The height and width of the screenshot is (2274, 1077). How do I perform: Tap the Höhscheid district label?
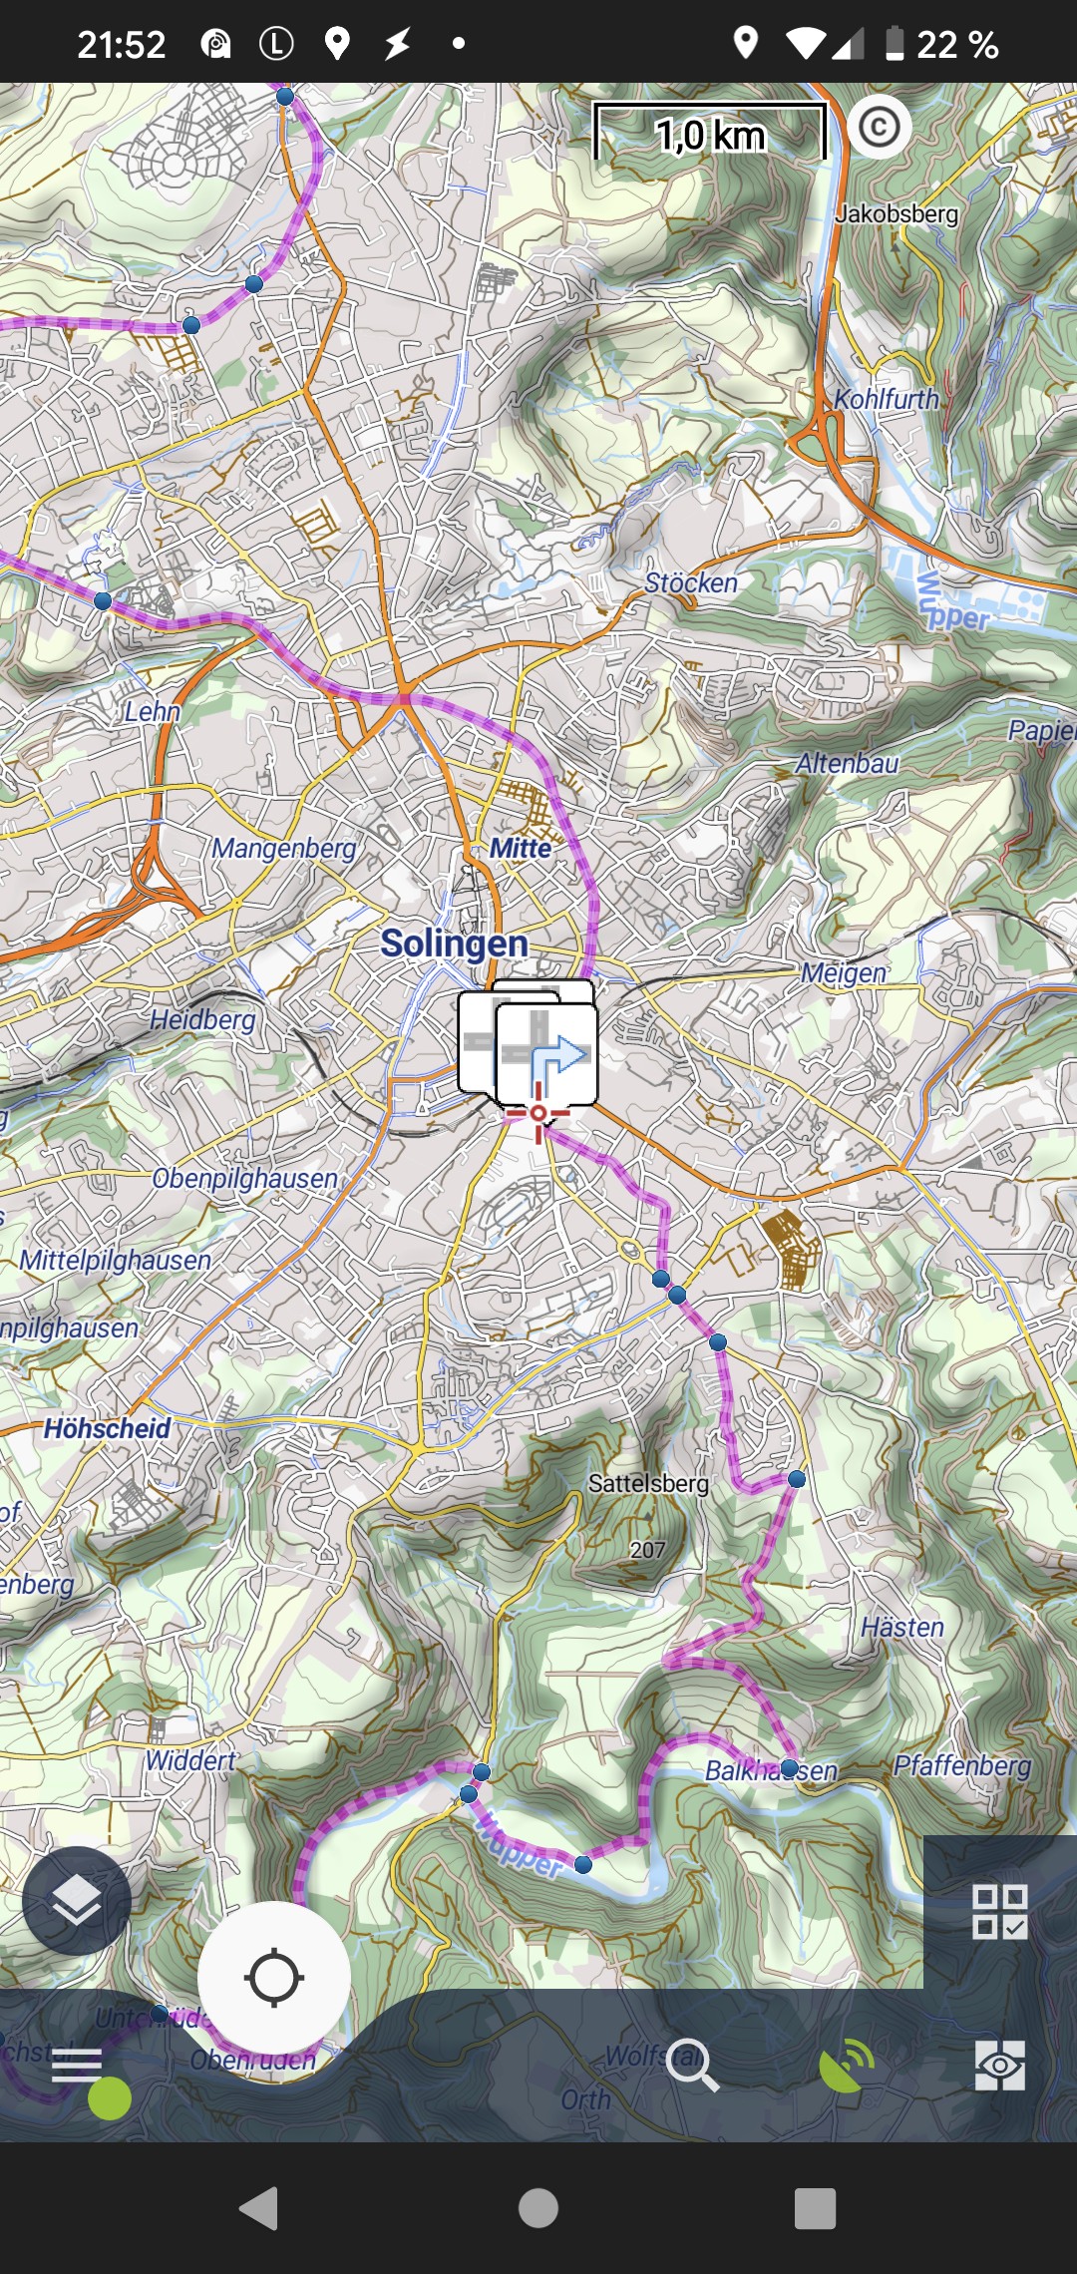[x=108, y=1428]
